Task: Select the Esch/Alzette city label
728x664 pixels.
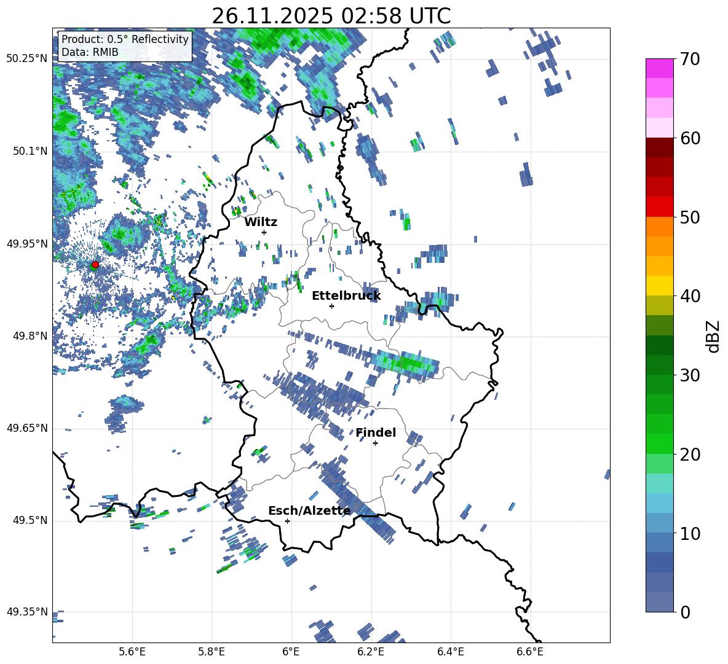Action: pos(309,511)
